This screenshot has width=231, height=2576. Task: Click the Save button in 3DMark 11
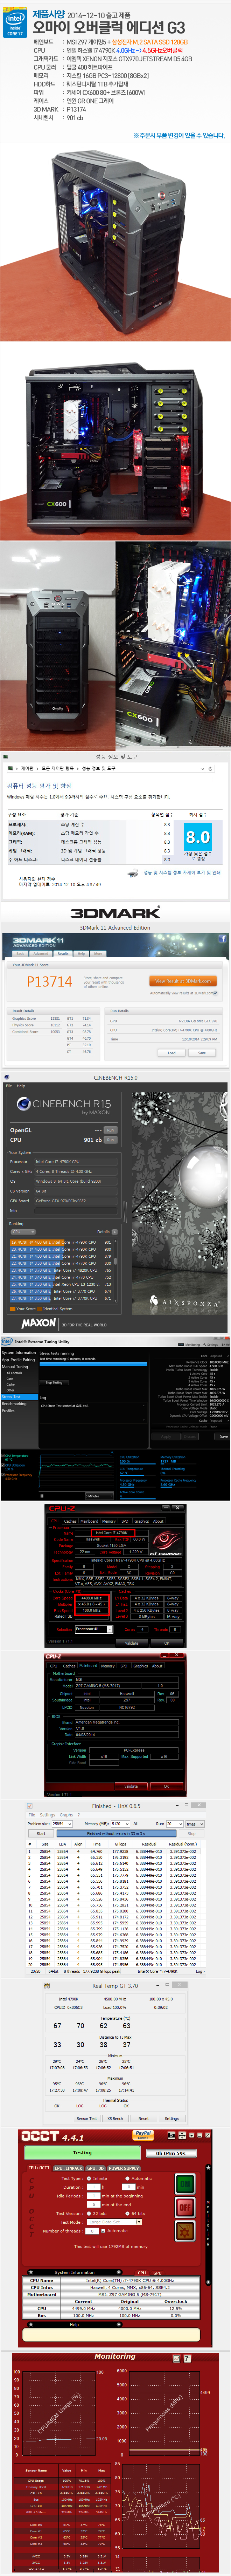pyautogui.click(x=202, y=1053)
